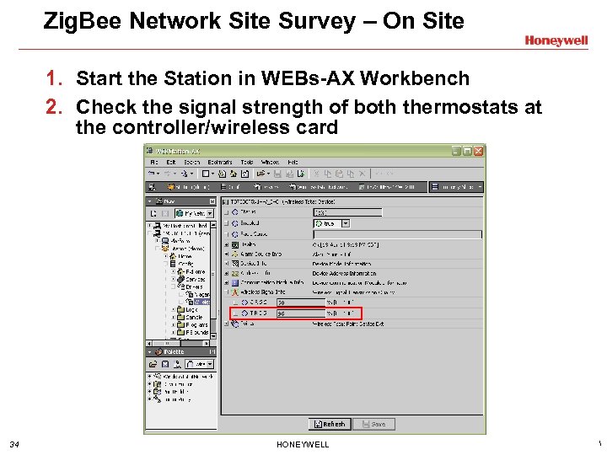Click the host computer icon in path bar
The height and width of the screenshot is (455, 607).
tap(152, 187)
